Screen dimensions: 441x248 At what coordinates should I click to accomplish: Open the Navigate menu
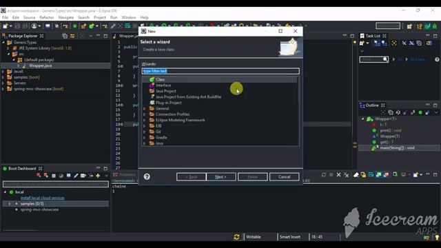[66, 17]
